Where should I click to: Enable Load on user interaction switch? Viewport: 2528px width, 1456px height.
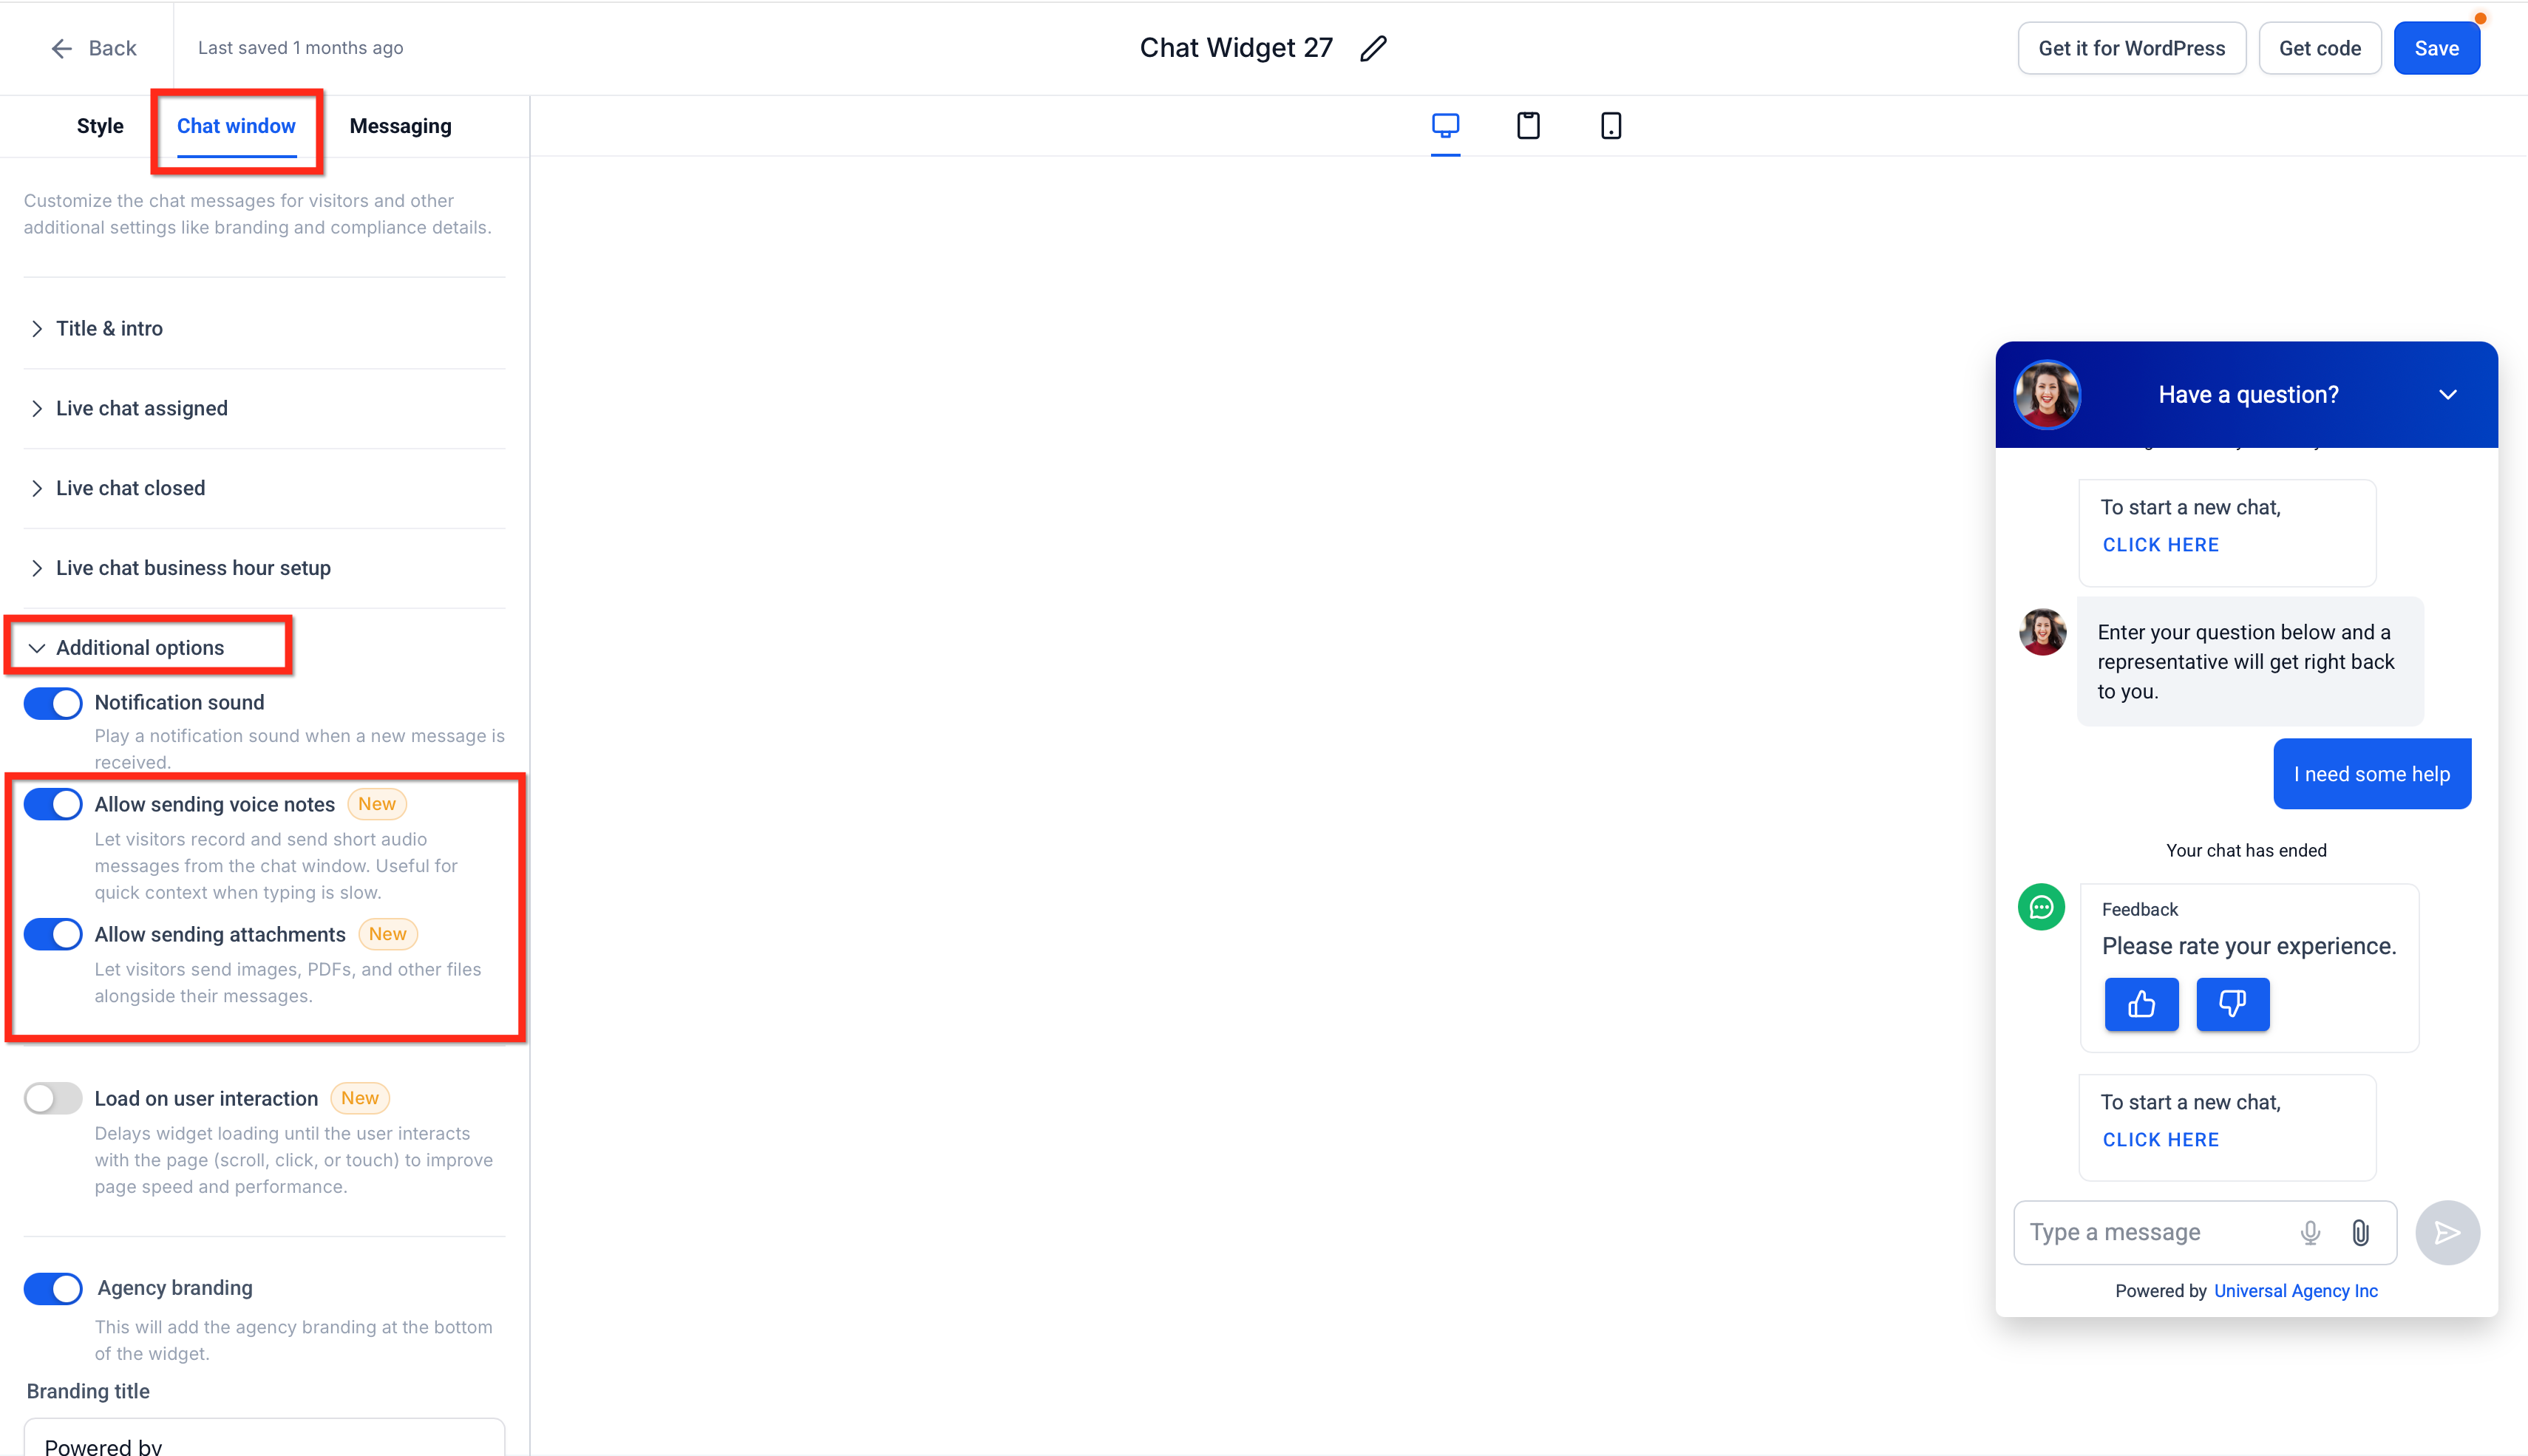53,1098
